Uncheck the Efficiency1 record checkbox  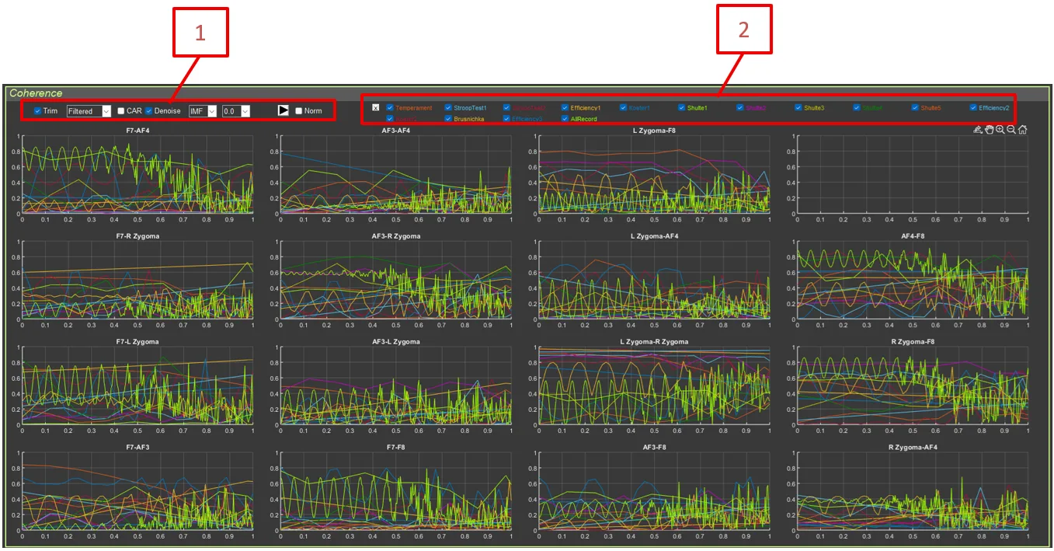coord(565,108)
